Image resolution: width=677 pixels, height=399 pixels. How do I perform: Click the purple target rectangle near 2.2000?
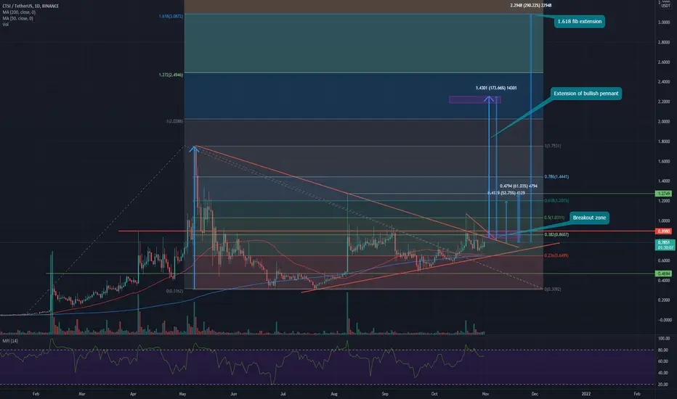click(475, 99)
